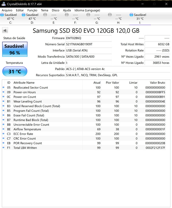Select the Total LBA Written attribute name
Viewport: 172px width, 208px height.
coord(25,148)
